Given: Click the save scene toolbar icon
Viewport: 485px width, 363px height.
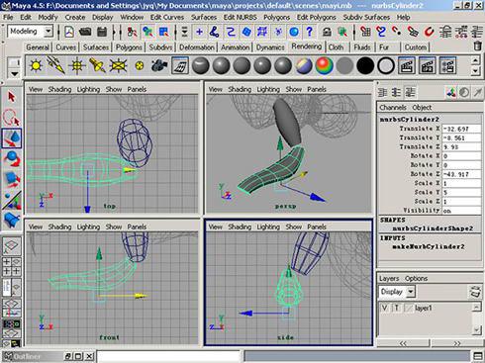Looking at the screenshot, I should pos(102,32).
